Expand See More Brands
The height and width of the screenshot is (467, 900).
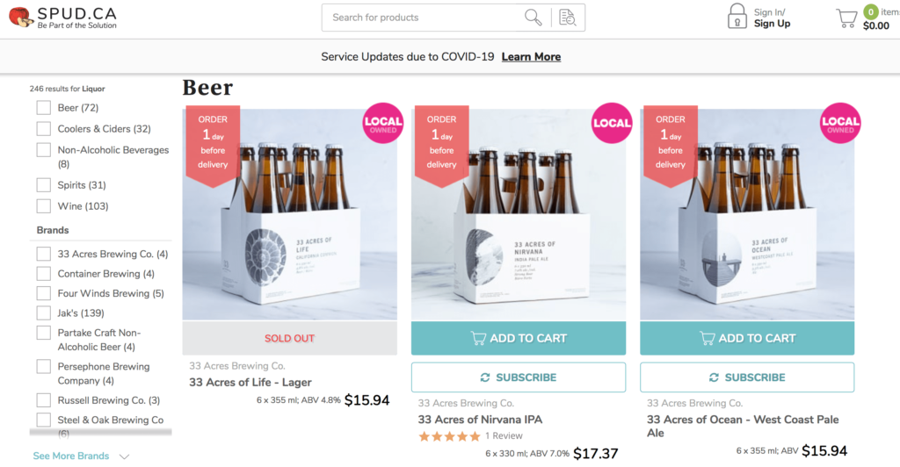click(x=81, y=456)
